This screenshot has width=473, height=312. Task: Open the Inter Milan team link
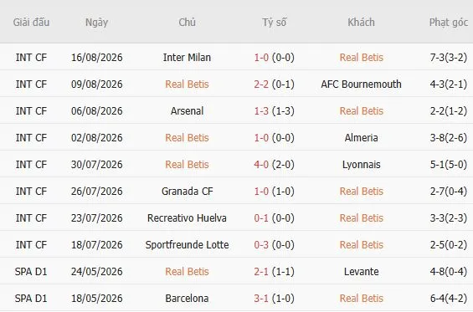tap(187, 57)
